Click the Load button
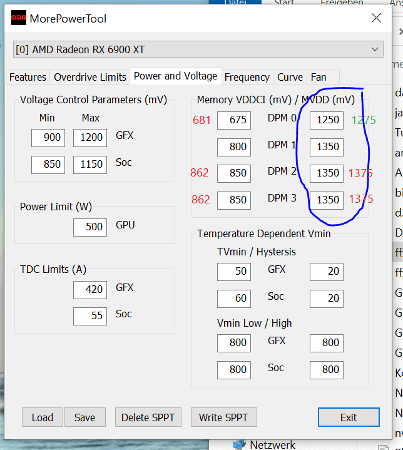Image resolution: width=403 pixels, height=450 pixels. (x=43, y=417)
